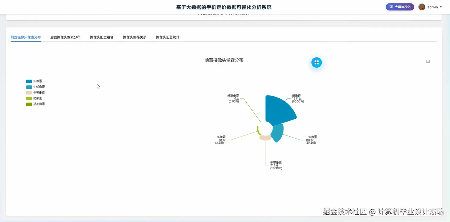Switch to the 后置摄像头像素分布 tab
The width and height of the screenshot is (450, 222).
(65, 37)
